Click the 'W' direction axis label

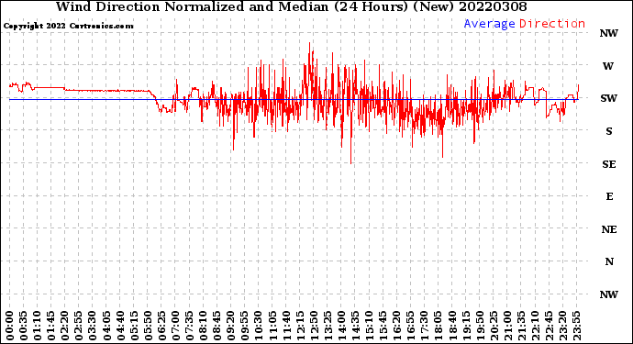click(x=608, y=66)
